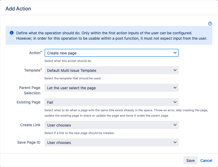Click chevron on Save Page ID dropdown
Viewport: 218px width, 167px height.
(x=175, y=142)
